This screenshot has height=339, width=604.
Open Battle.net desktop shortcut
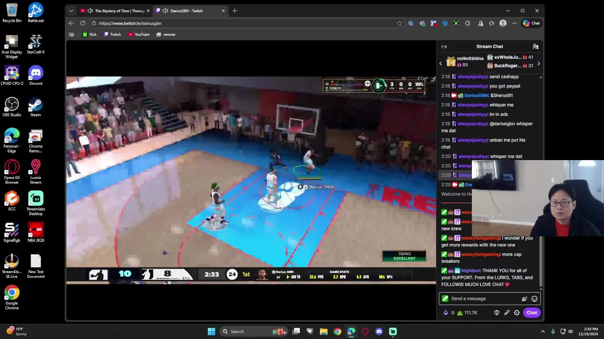point(35,13)
